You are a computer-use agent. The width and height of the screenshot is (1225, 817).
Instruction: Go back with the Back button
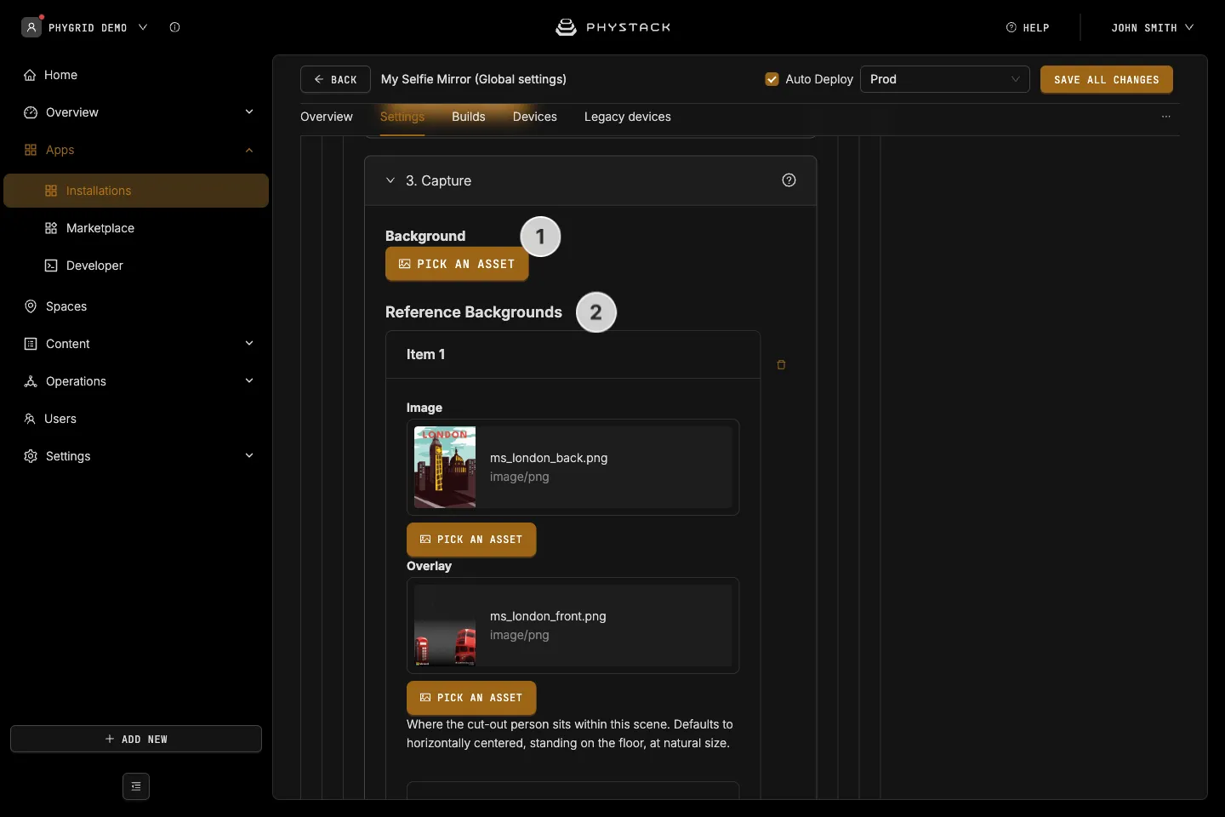click(335, 79)
